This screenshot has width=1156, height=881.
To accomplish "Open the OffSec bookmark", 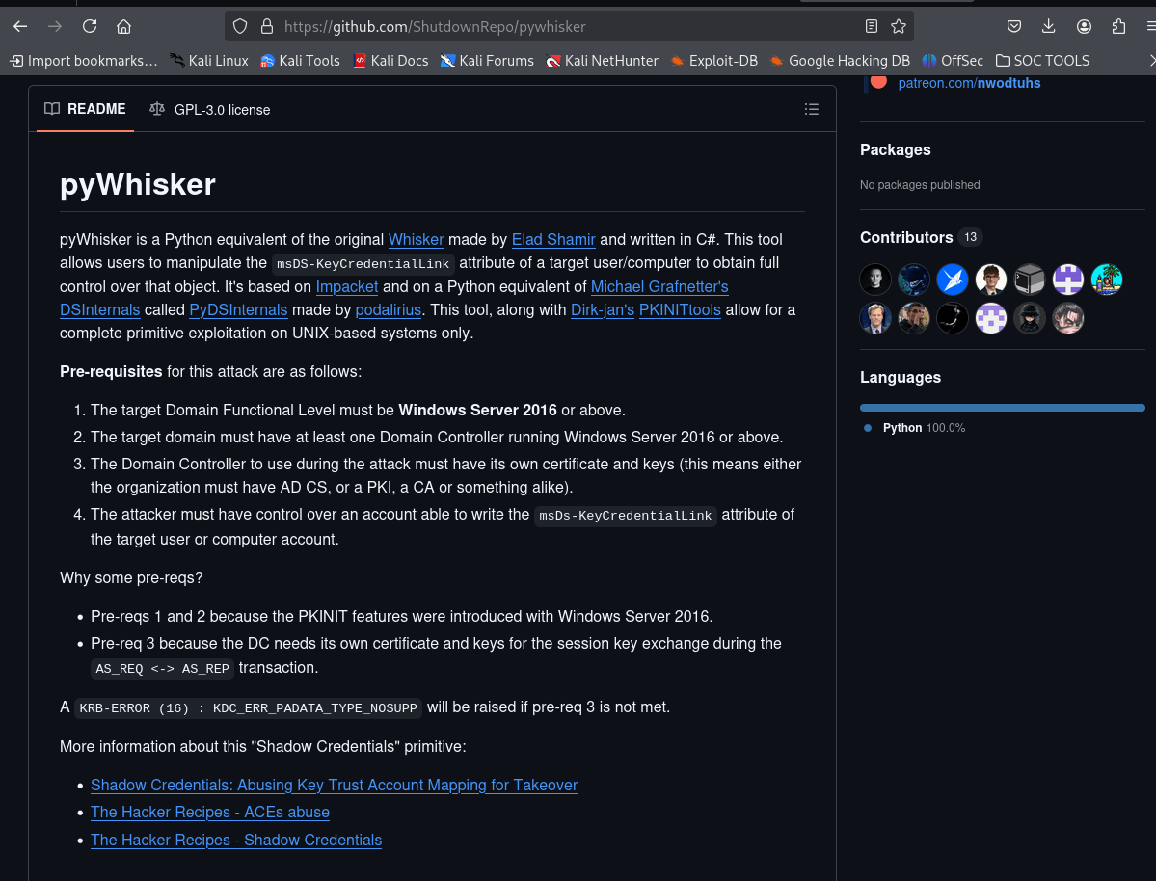I will pos(953,61).
